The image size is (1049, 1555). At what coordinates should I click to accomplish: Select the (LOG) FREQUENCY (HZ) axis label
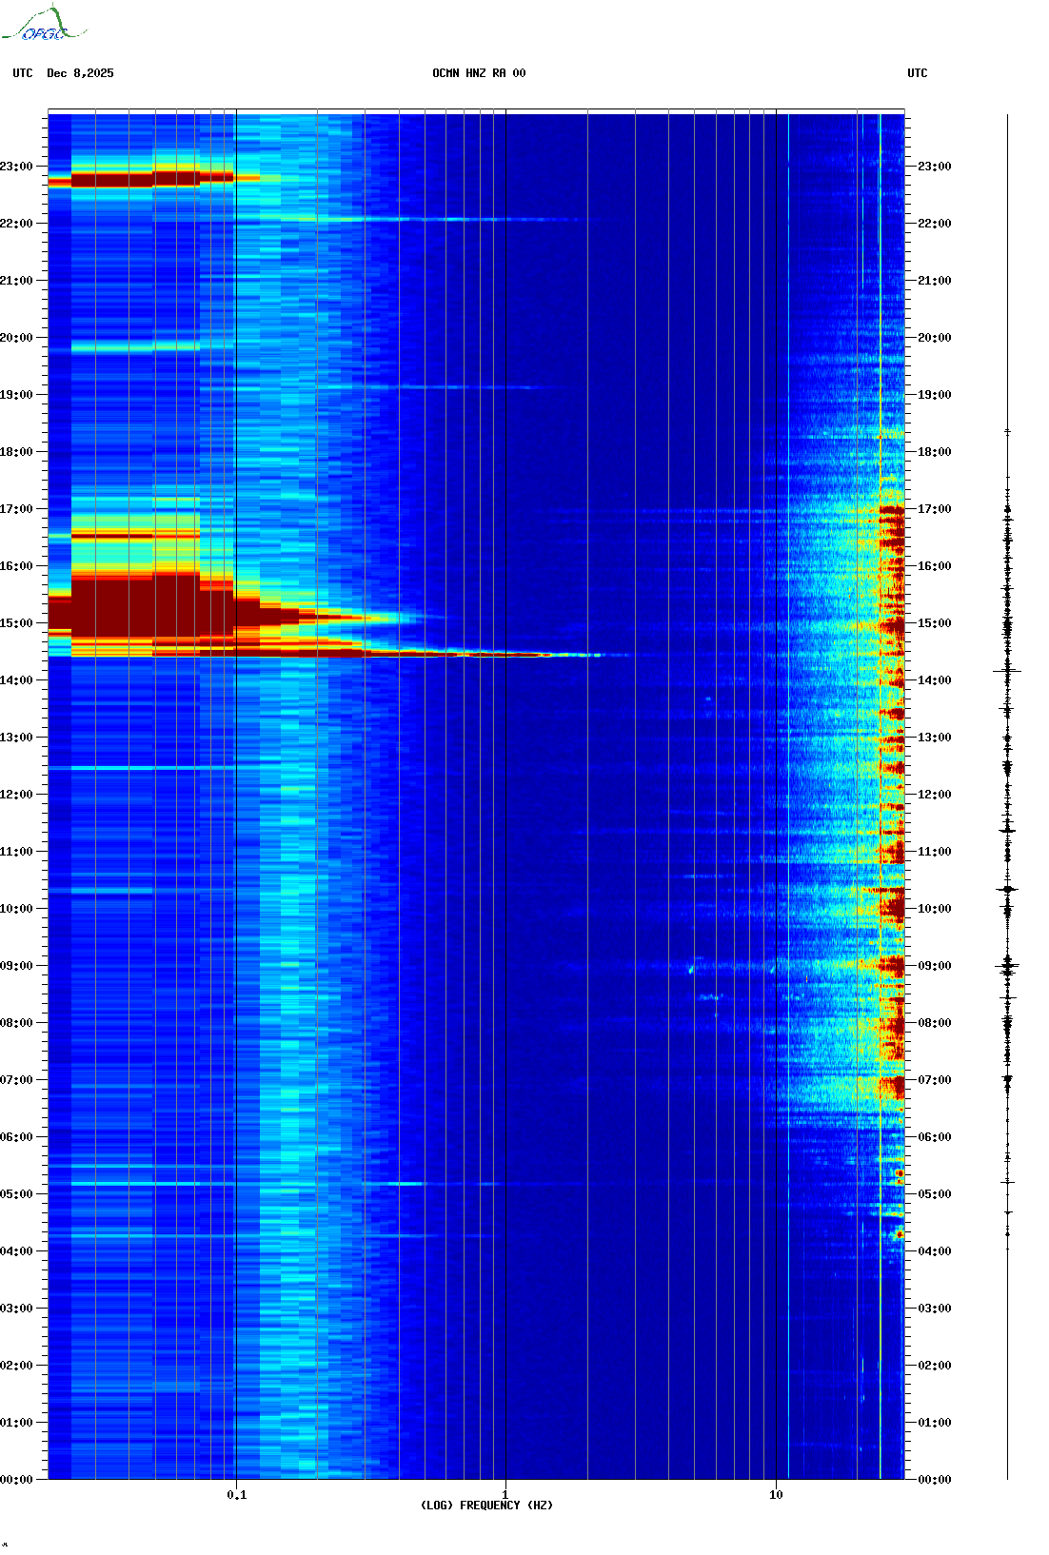(486, 1505)
